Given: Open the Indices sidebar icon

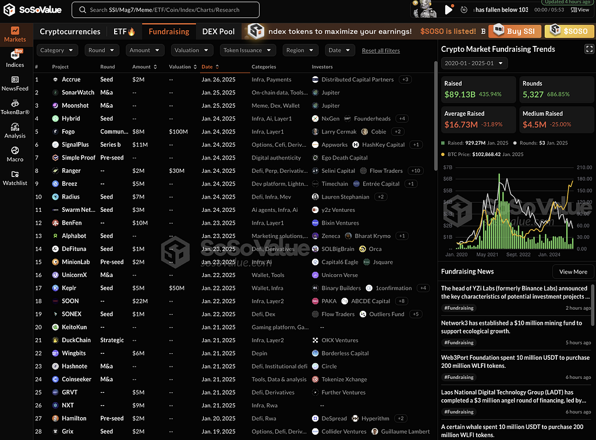Looking at the screenshot, I should [15, 59].
